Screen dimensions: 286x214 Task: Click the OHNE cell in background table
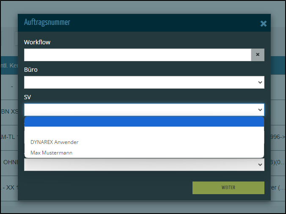coord(10,162)
